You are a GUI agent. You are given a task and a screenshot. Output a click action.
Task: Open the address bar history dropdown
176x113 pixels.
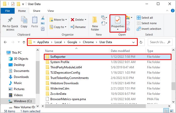[x=133, y=42]
